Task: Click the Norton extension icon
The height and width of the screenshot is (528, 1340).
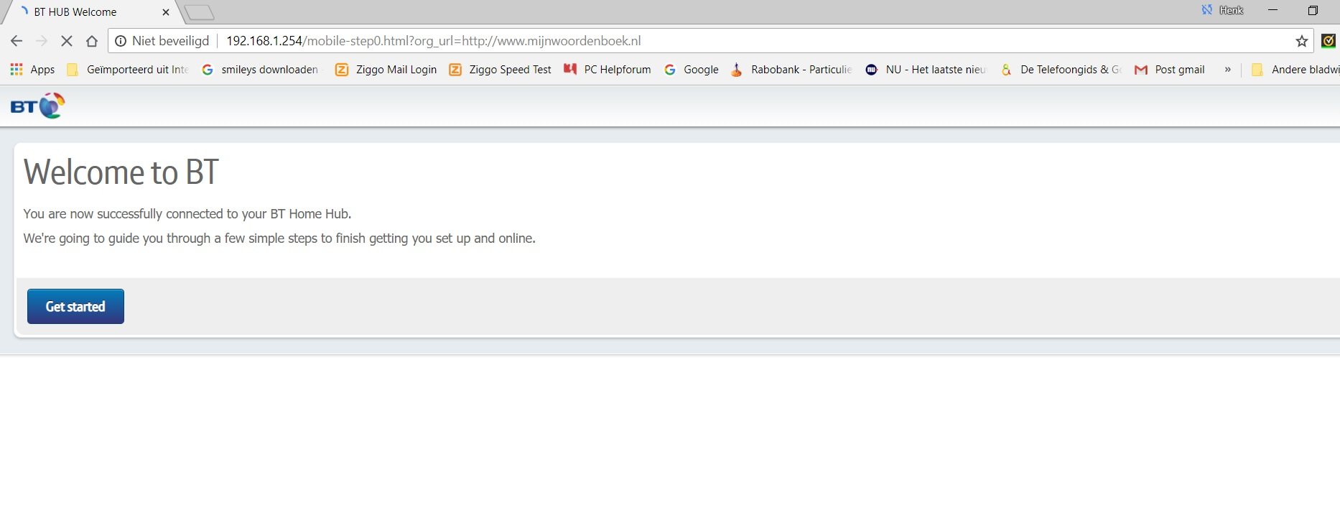Action: point(1329,41)
